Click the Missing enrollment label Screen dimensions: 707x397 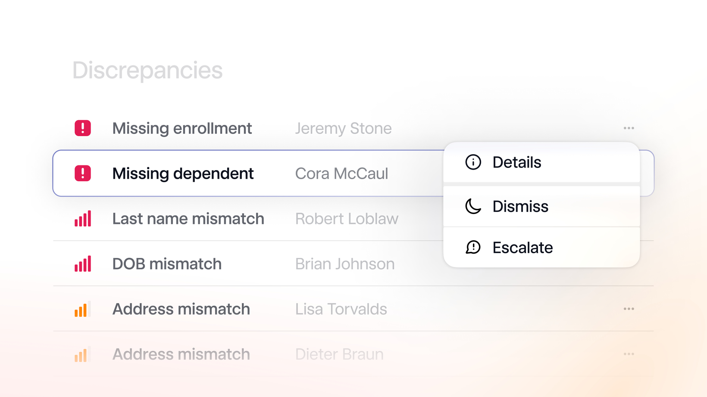(182, 128)
